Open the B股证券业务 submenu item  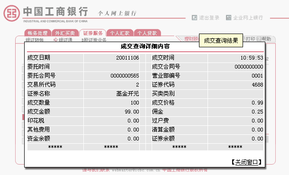94,40
